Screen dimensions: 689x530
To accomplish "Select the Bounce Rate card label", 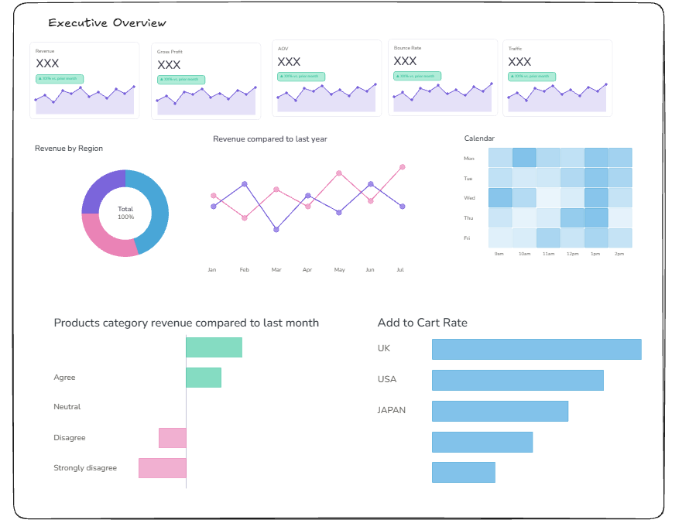I will 407,48.
